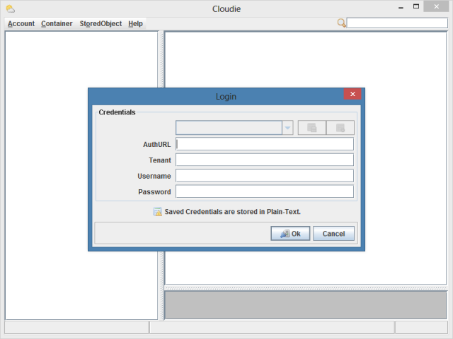The height and width of the screenshot is (339, 453).
Task: Click into the Tenant field
Action: pyautogui.click(x=265, y=160)
